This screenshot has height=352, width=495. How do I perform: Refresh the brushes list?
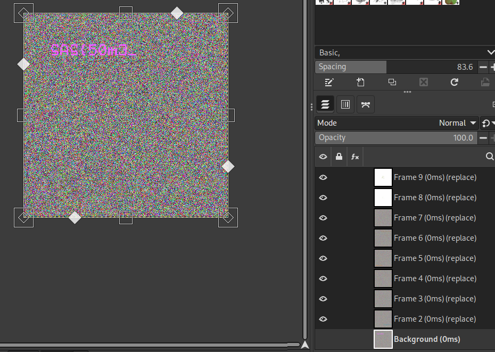pos(454,83)
